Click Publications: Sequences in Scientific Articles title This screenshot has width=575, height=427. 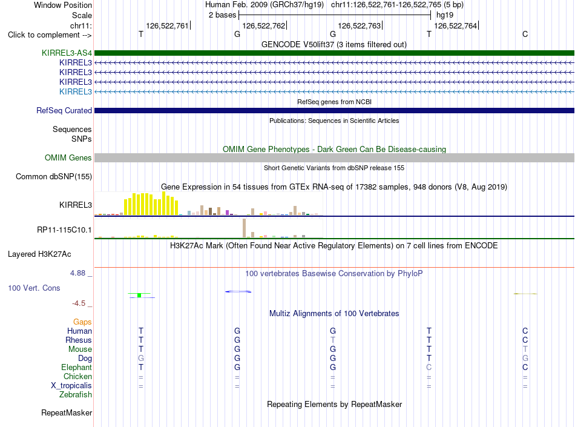pos(334,121)
